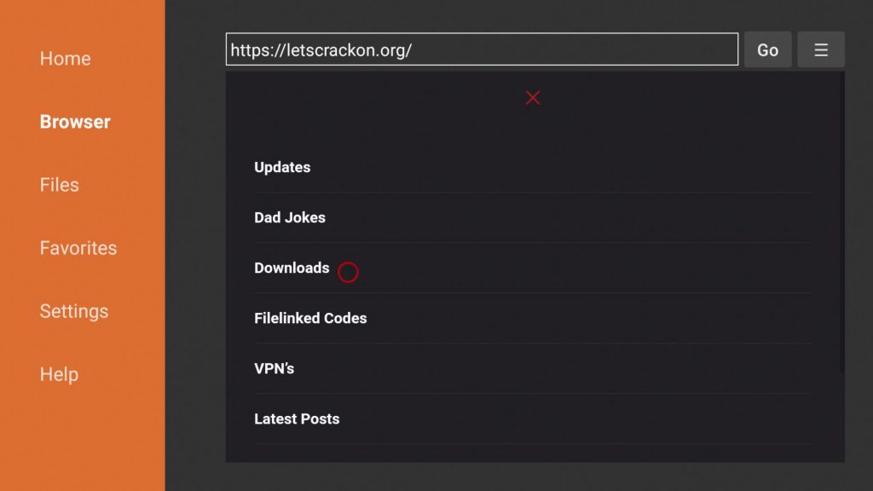
Task: Open Home in the sidebar
Action: pyautogui.click(x=65, y=59)
